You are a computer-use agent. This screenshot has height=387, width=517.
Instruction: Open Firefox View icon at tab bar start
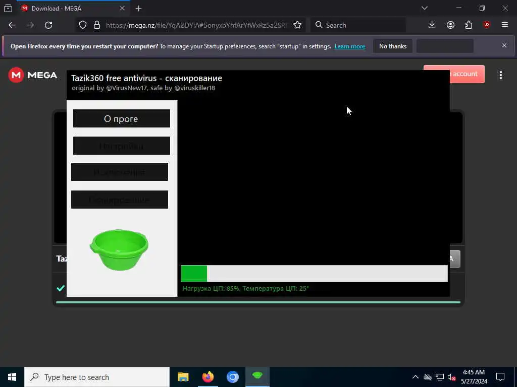pos(8,9)
